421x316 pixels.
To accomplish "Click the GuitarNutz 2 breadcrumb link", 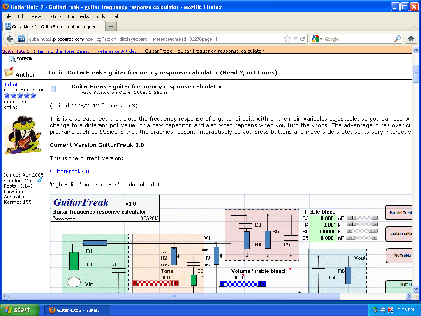I will 16,51.
